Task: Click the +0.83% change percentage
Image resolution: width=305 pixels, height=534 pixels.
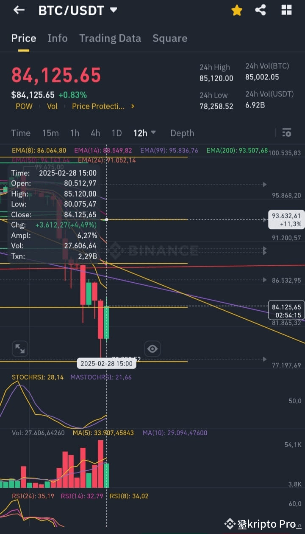Action: click(72, 95)
